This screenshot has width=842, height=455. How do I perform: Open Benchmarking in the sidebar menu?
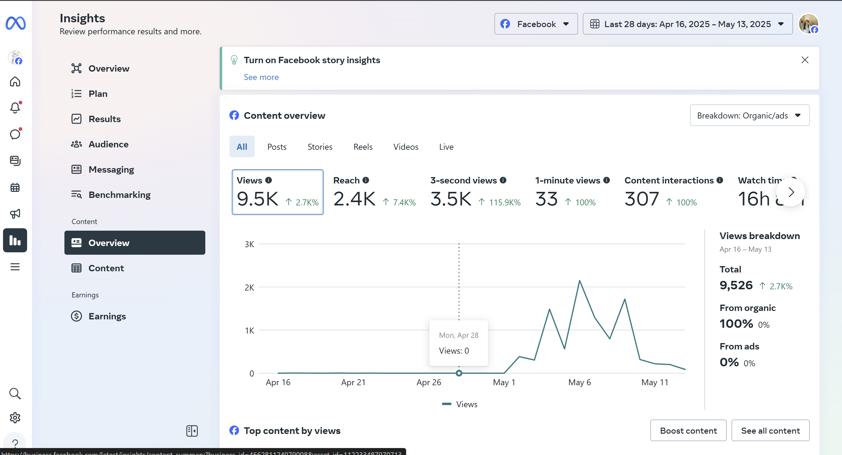click(119, 195)
